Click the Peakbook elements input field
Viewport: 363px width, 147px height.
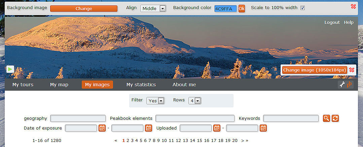click(x=195, y=118)
